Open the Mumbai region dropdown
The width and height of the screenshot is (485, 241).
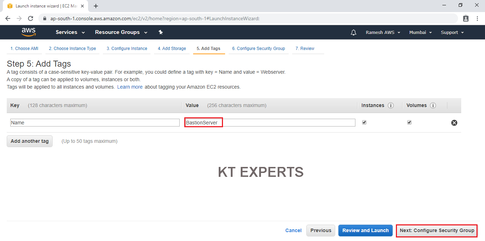click(420, 32)
